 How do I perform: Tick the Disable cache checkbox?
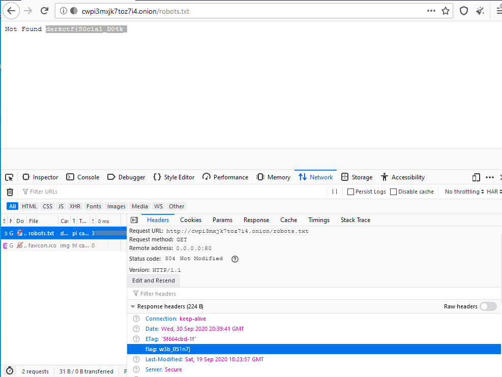click(394, 192)
